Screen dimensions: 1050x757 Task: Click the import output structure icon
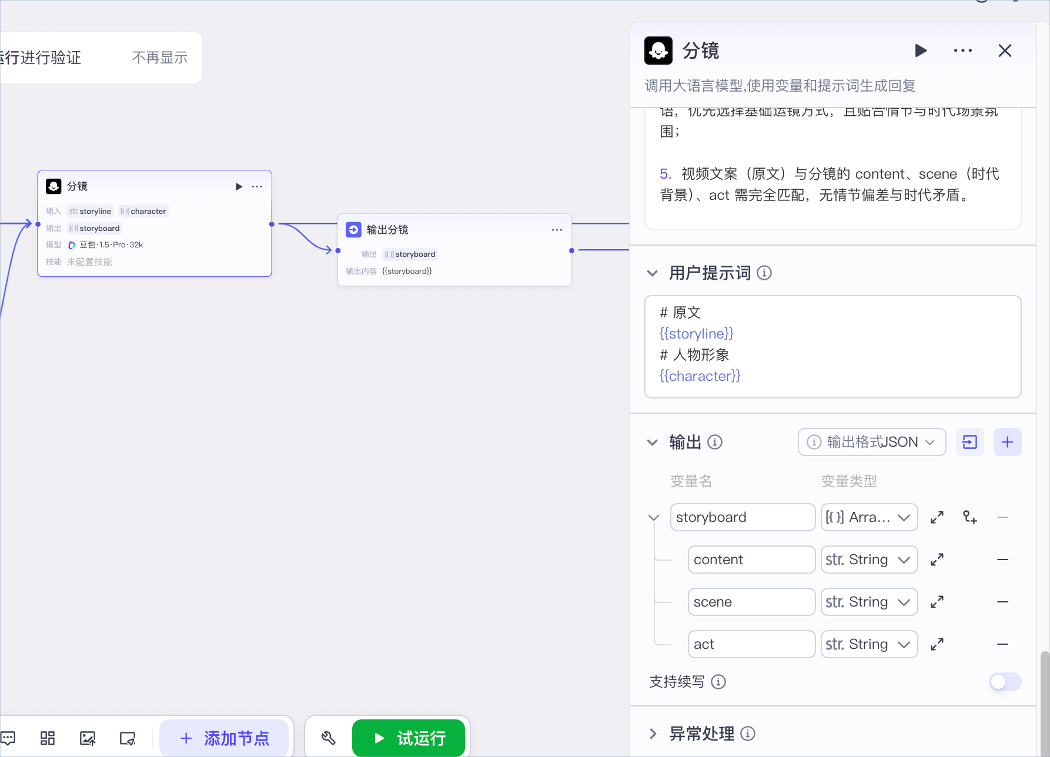(x=969, y=442)
